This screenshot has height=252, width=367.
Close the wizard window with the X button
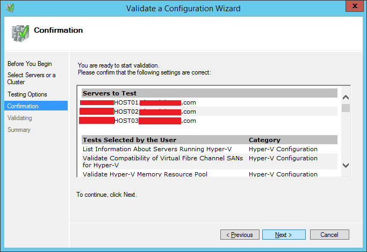pos(352,7)
